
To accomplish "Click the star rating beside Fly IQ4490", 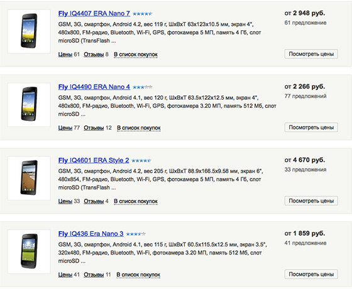I will click(x=142, y=87).
